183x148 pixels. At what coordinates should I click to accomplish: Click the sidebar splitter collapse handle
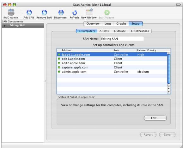[45, 81]
